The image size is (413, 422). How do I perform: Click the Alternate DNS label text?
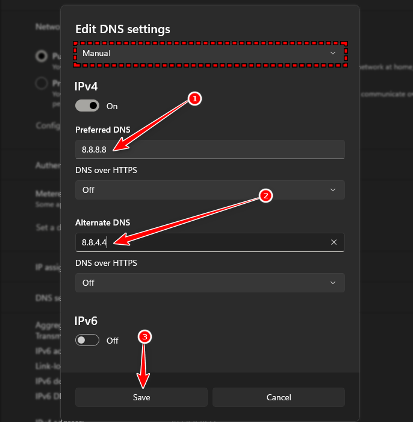102,223
